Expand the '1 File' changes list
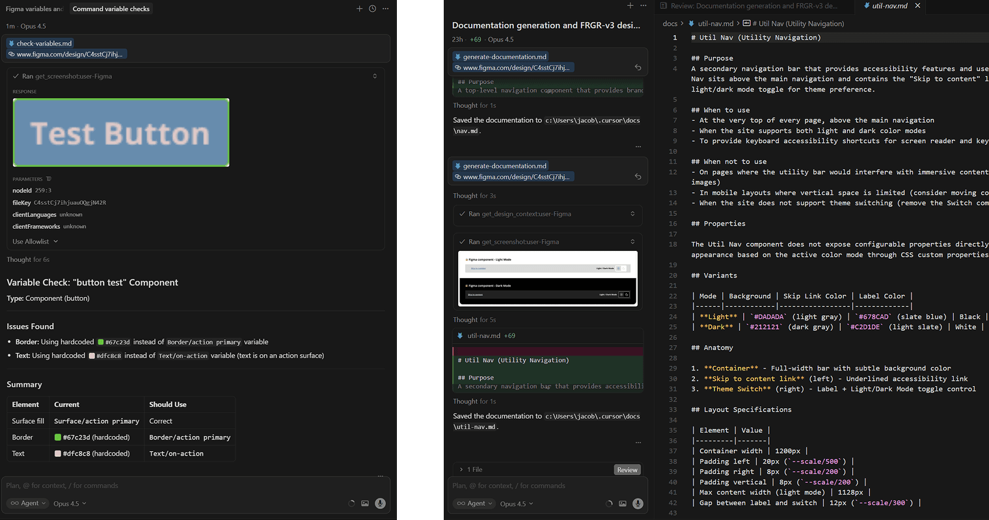 click(x=471, y=469)
